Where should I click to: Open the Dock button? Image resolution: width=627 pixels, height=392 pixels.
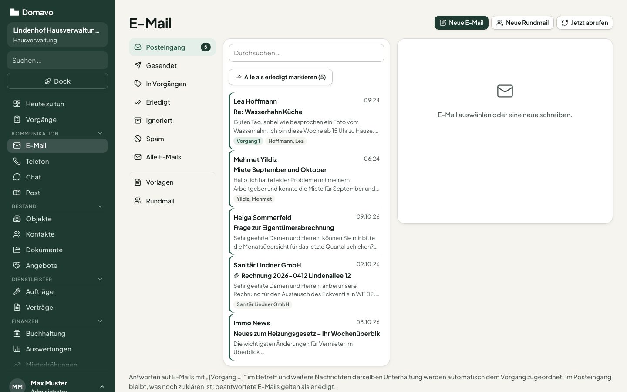click(x=57, y=81)
